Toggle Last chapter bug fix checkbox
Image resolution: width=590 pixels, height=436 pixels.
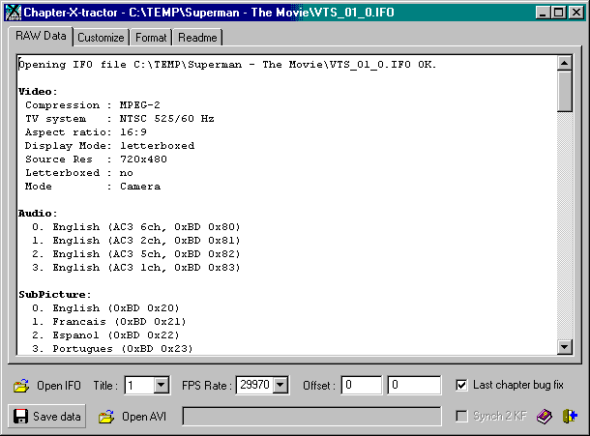[461, 385]
